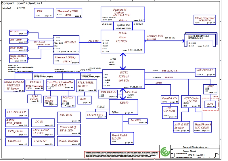Click the USB Ports X4 box
Image resolution: width=228 pixels, height=161 pixels.
tap(205, 72)
